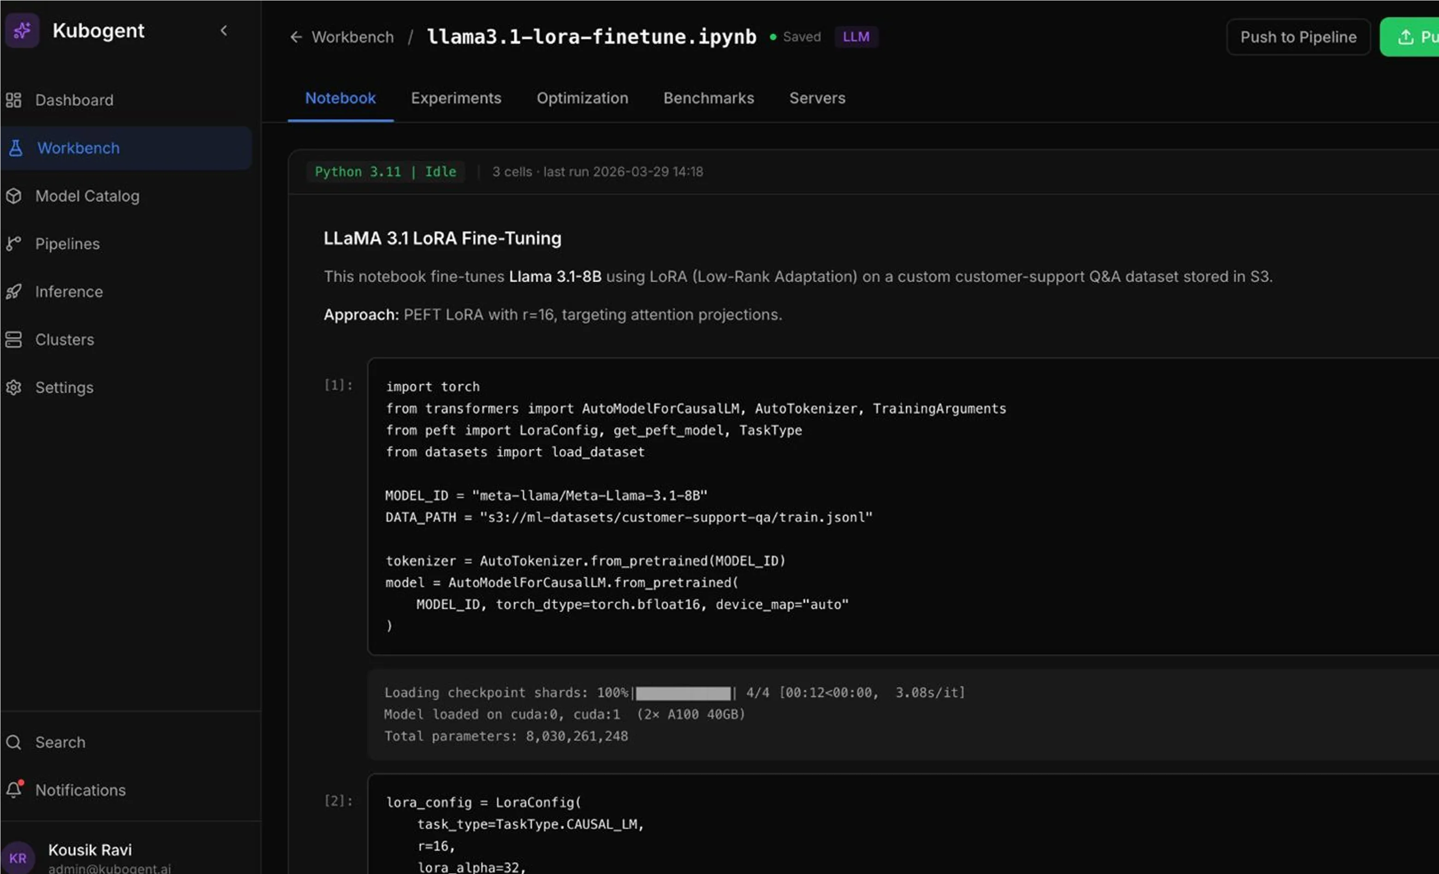Switch to the Benchmarks tab

pos(708,98)
